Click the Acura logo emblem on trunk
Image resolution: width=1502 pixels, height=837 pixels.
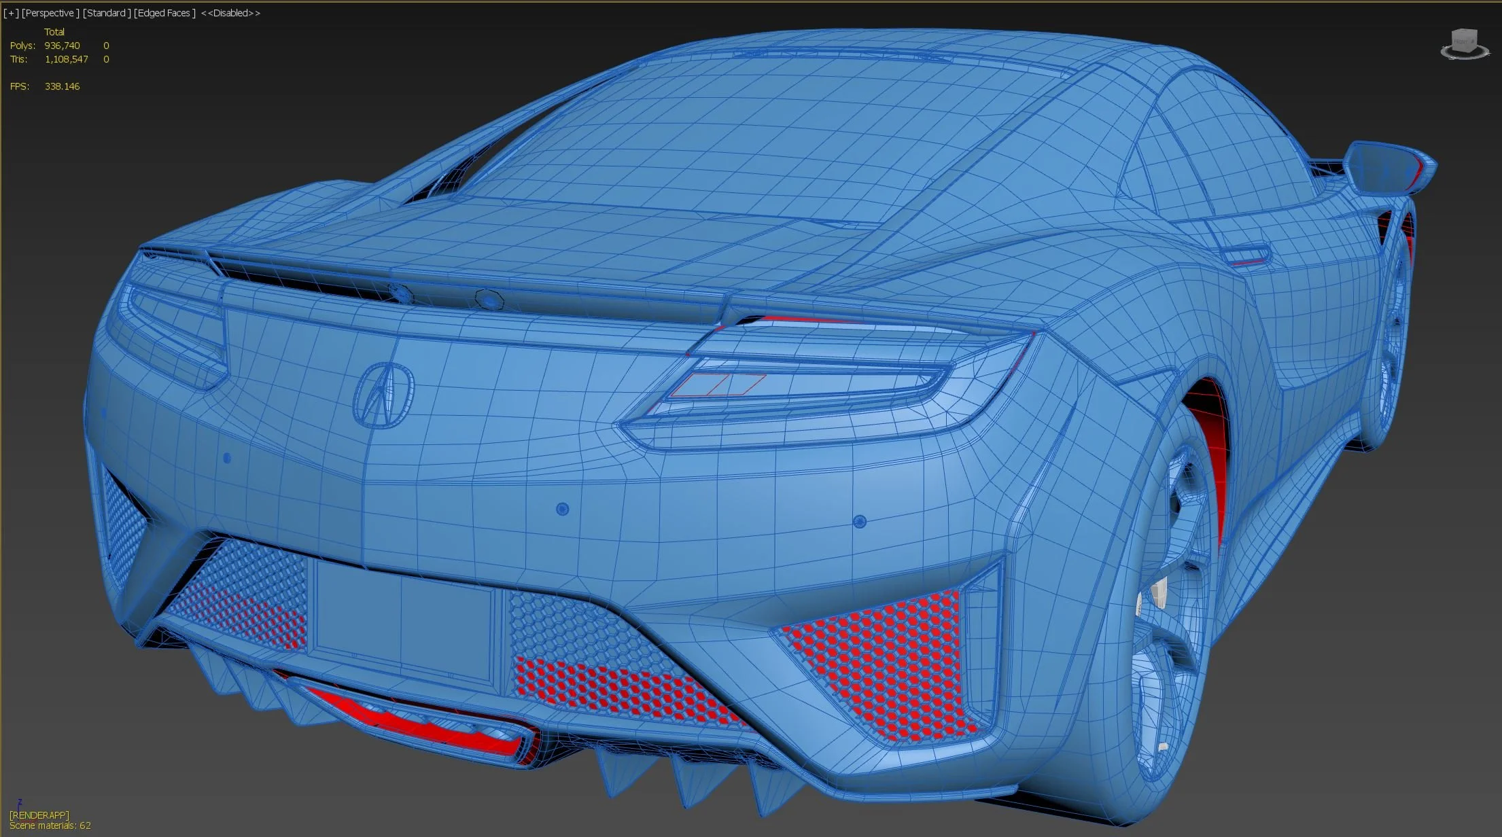(x=383, y=395)
